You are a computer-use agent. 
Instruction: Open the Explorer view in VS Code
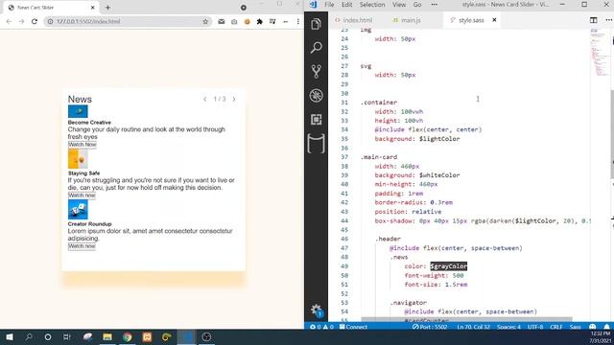coord(316,24)
